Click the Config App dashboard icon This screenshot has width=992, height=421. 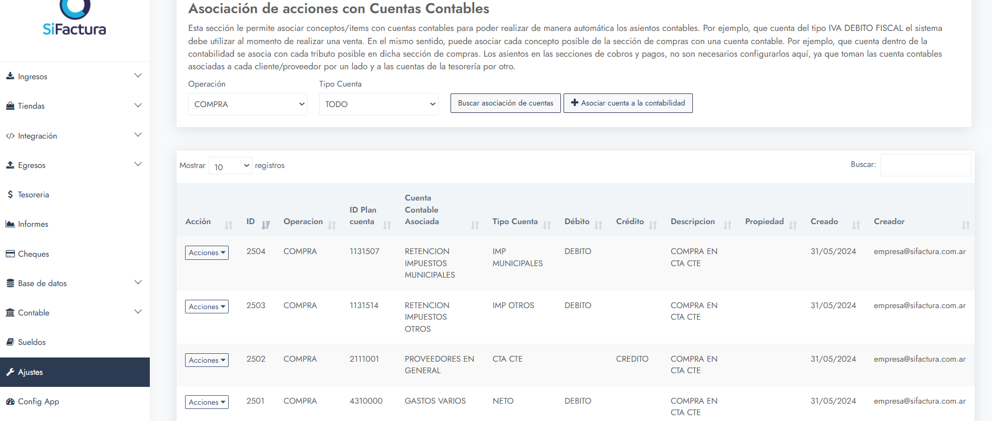pos(10,402)
